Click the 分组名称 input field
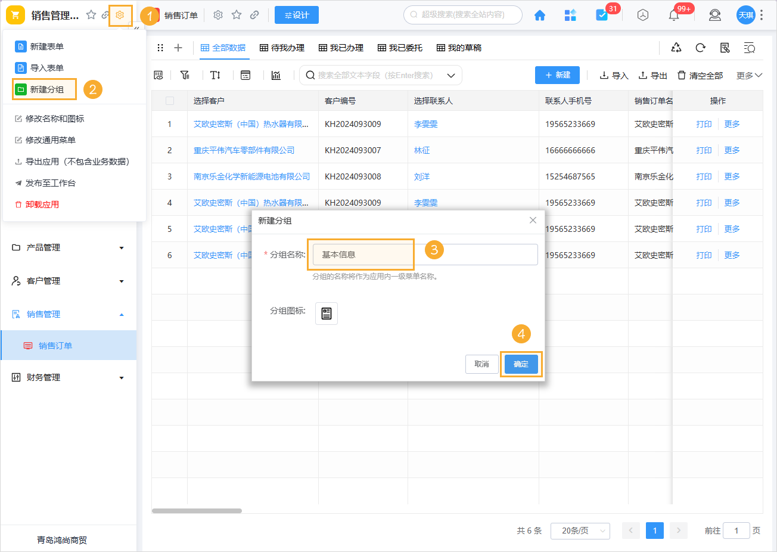Image resolution: width=777 pixels, height=552 pixels. (425, 255)
